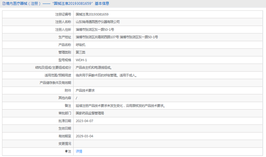The width and height of the screenshot is (266, 157).
Task: Click management category value 第三类
Action: (x=80, y=52)
